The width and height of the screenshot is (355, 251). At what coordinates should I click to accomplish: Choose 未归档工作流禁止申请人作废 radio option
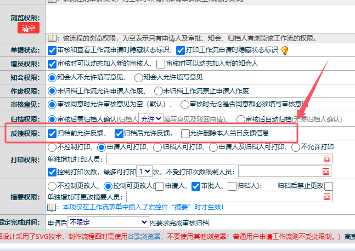(159, 90)
